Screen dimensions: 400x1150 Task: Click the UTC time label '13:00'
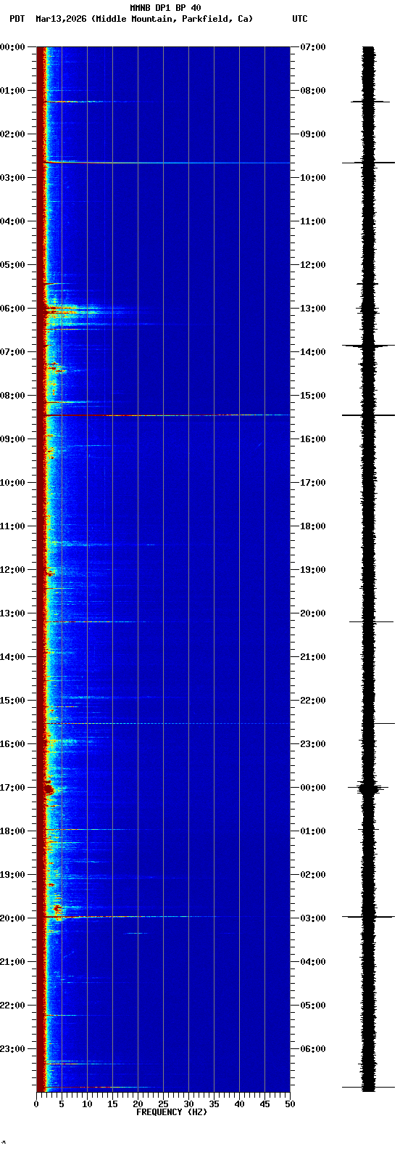pyautogui.click(x=313, y=309)
